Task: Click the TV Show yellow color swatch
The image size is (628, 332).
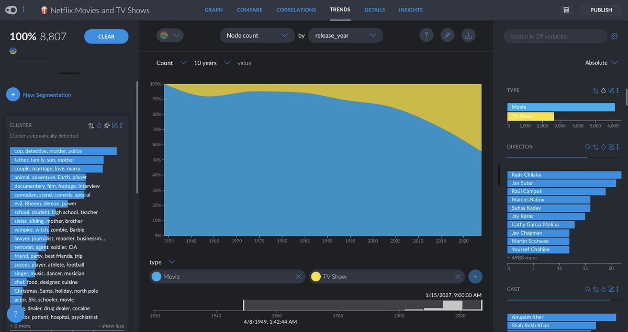Action: [x=316, y=277]
